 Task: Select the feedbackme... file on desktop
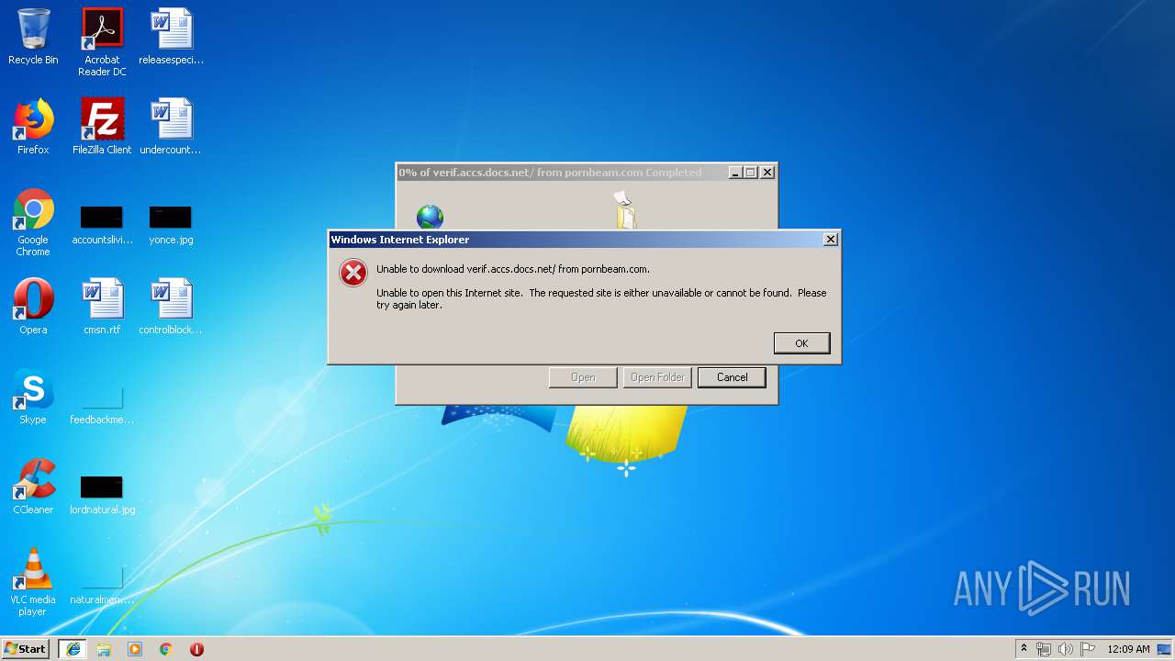(102, 406)
